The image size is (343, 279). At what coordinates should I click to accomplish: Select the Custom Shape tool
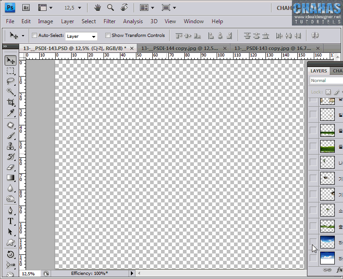[x=10, y=242]
